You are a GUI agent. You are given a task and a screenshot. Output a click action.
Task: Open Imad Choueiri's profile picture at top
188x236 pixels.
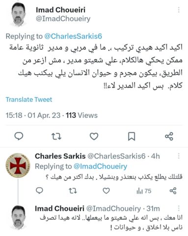(18, 15)
